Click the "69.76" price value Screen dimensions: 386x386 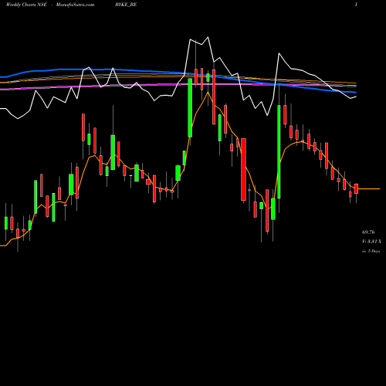pyautogui.click(x=368, y=232)
